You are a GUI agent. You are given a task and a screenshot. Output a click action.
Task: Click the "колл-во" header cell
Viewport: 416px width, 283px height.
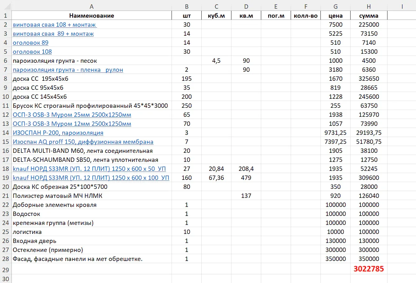[x=306, y=16]
